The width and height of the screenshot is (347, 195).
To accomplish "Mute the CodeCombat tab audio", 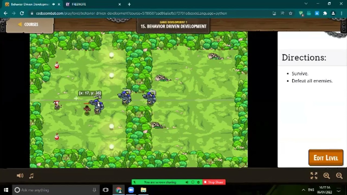I will pyautogui.click(x=53, y=4).
